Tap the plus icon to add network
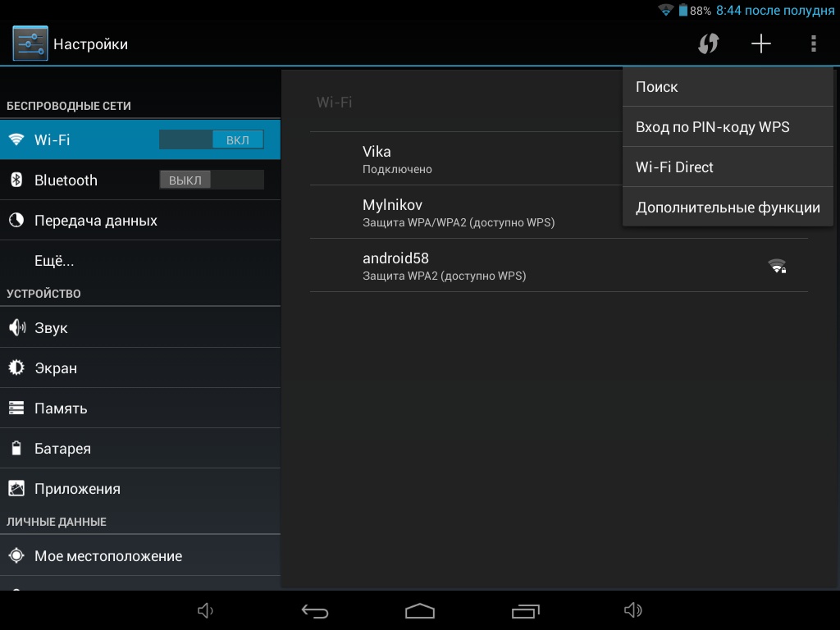This screenshot has height=630, width=840. [x=761, y=43]
